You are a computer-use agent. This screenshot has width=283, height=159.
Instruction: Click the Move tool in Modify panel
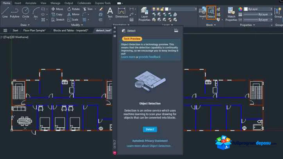coord(57,9)
